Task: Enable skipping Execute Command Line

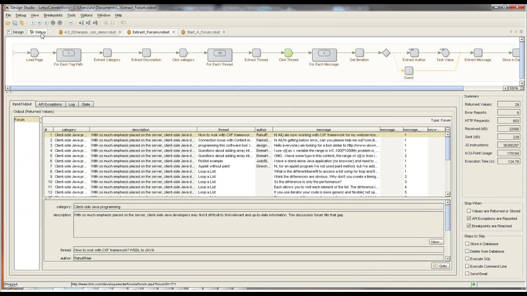Action: coord(467,266)
